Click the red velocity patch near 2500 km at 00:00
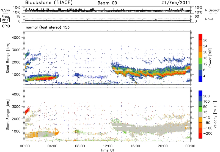This screenshot has height=152, width=220. click(27, 111)
